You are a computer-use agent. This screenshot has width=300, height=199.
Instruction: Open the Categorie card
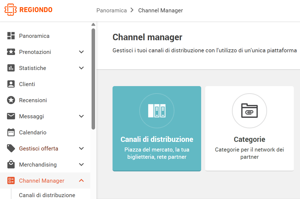pos(249,128)
